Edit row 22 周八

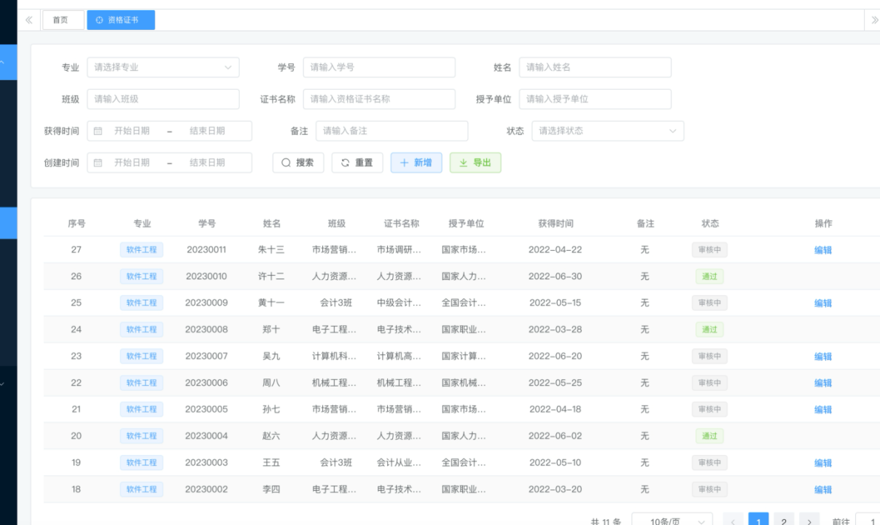tap(823, 383)
